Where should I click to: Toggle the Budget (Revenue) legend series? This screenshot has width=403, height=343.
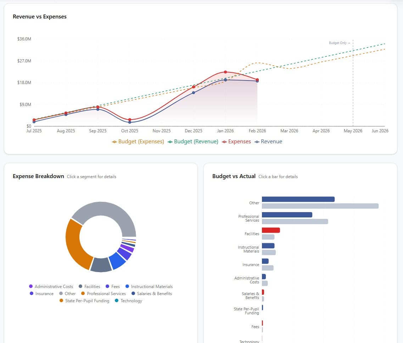pyautogui.click(x=193, y=142)
